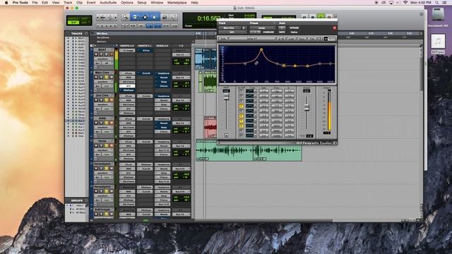Click the BEAT track name

102,50
